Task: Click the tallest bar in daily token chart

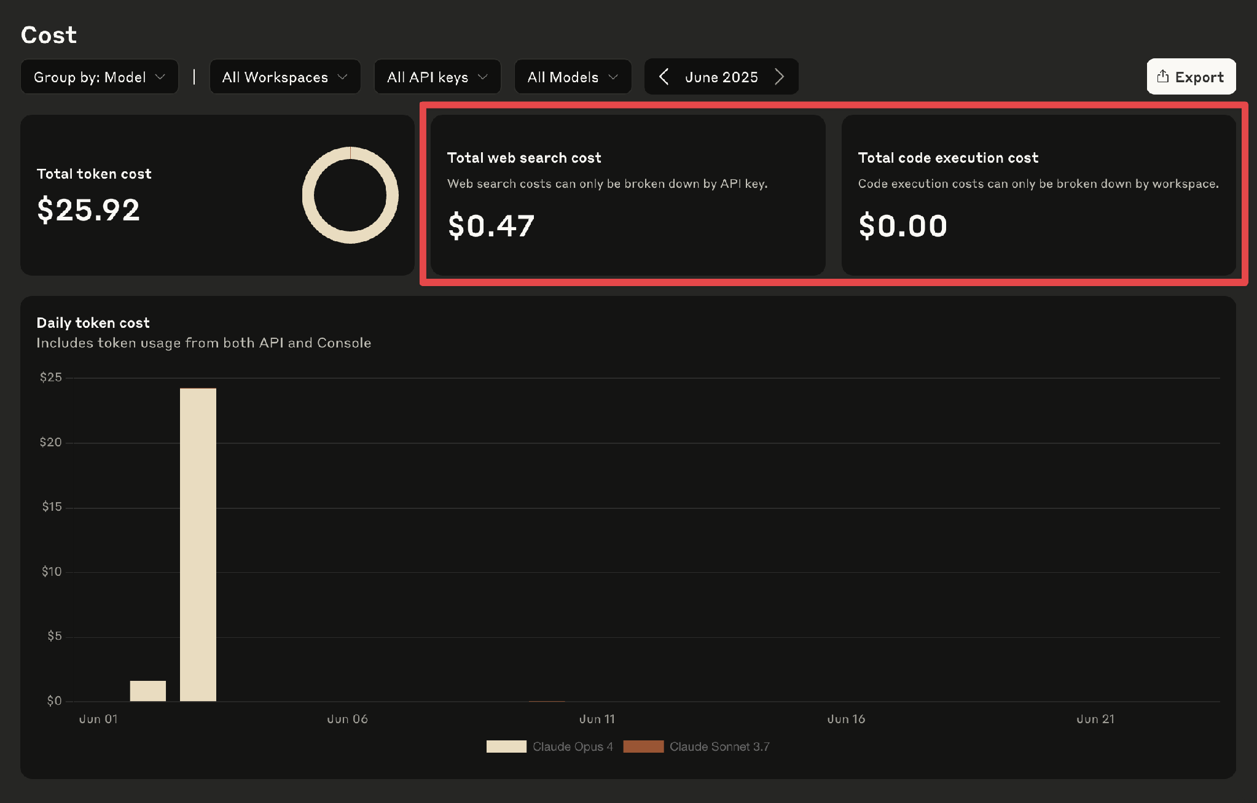Action: pyautogui.click(x=198, y=545)
